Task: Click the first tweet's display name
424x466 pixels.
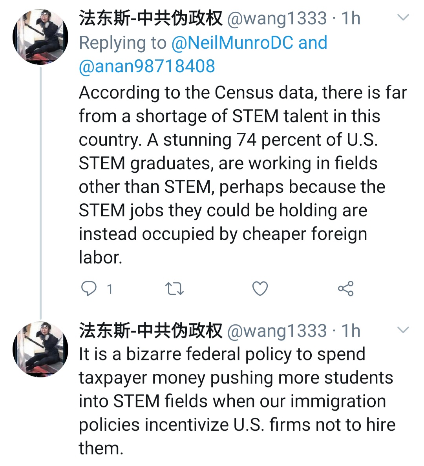Action: tap(151, 18)
